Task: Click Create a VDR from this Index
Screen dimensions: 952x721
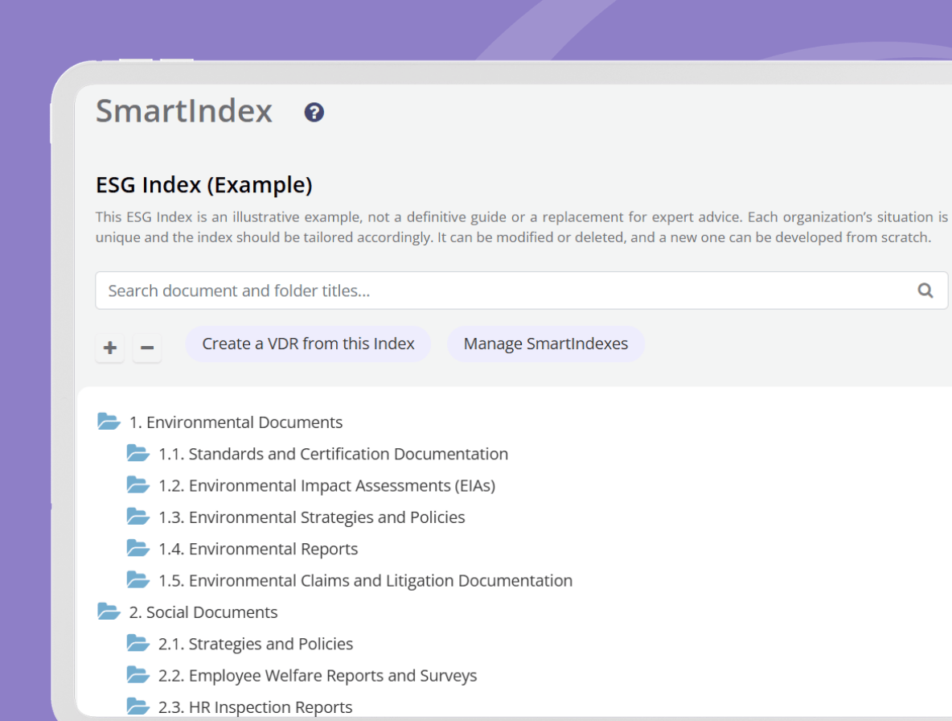Action: (308, 344)
